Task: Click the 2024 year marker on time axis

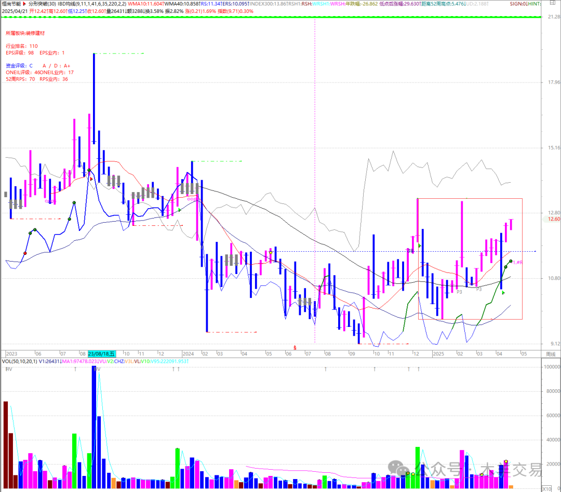Action: (188, 353)
